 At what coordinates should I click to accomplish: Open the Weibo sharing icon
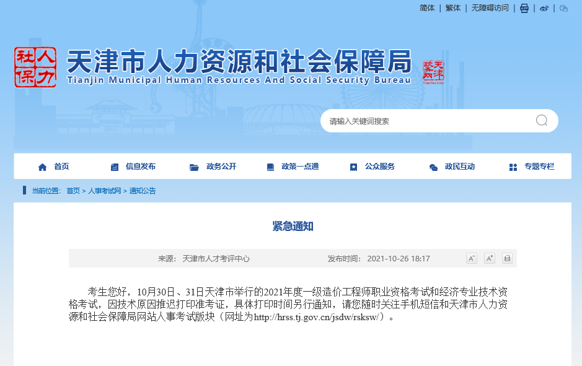[544, 8]
